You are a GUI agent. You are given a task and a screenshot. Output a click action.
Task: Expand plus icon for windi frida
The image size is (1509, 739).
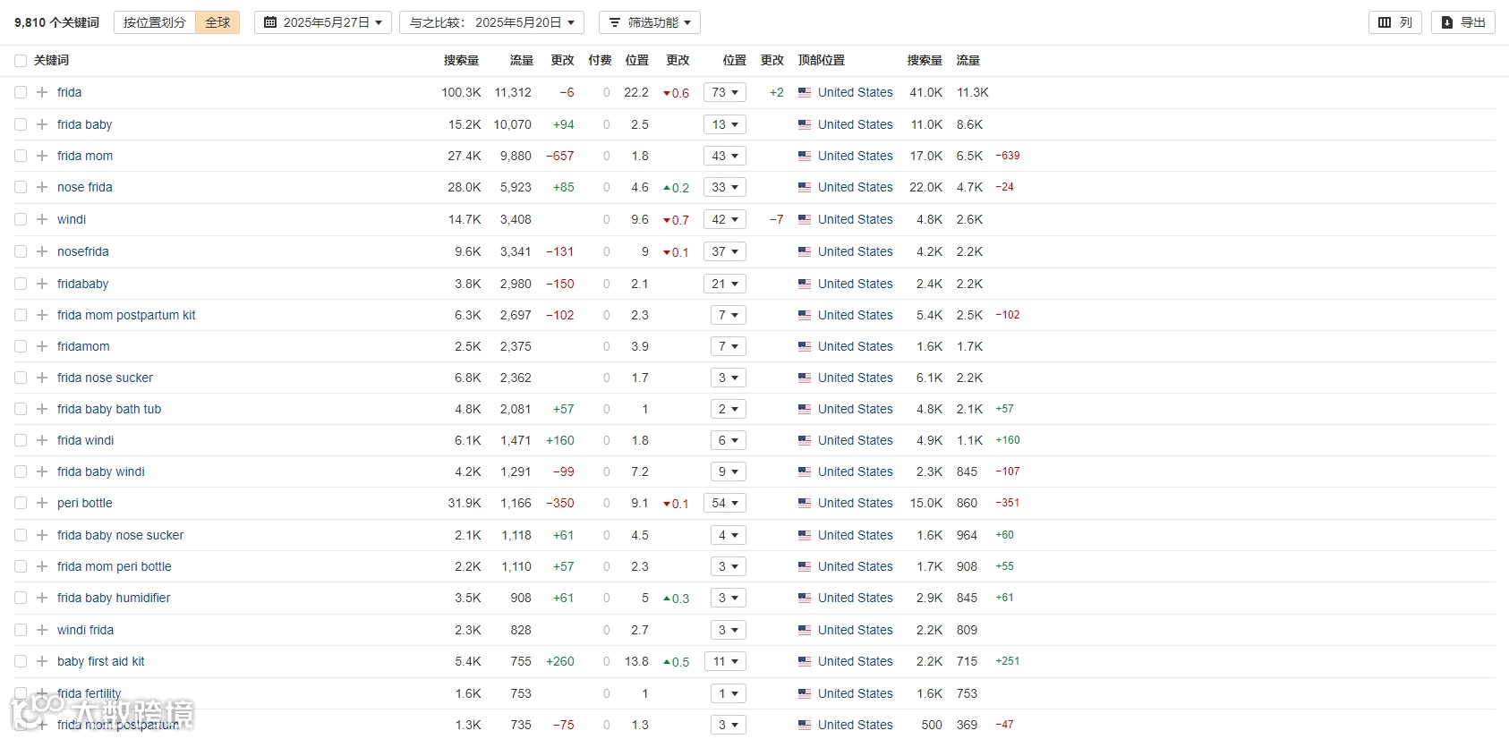tap(42, 630)
